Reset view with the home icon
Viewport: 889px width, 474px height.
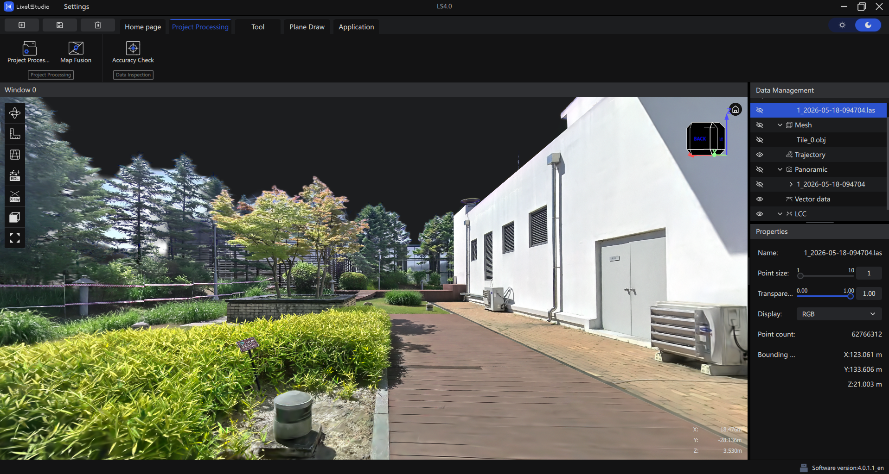736,110
